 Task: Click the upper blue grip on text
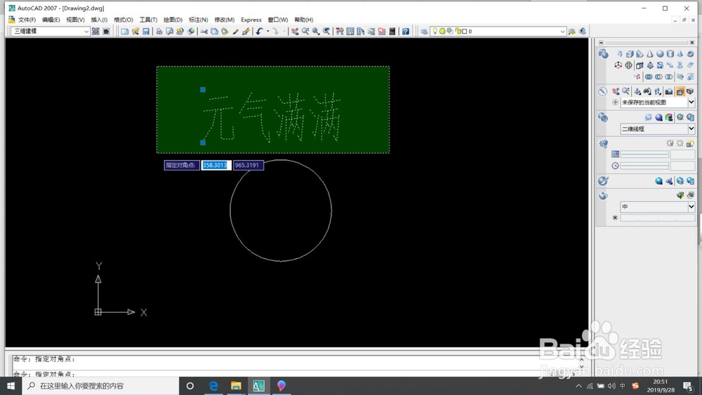pos(203,90)
